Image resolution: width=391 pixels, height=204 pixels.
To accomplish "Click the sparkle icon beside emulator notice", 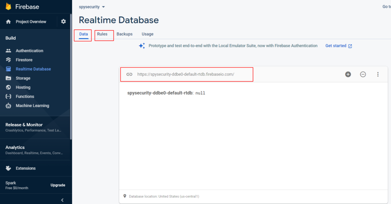I will pyautogui.click(x=142, y=46).
